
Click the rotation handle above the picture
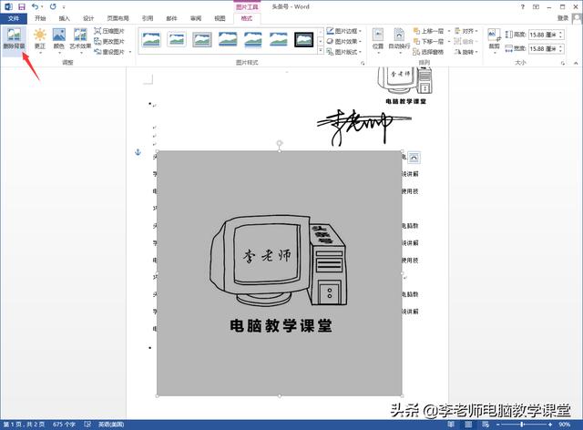(x=280, y=143)
